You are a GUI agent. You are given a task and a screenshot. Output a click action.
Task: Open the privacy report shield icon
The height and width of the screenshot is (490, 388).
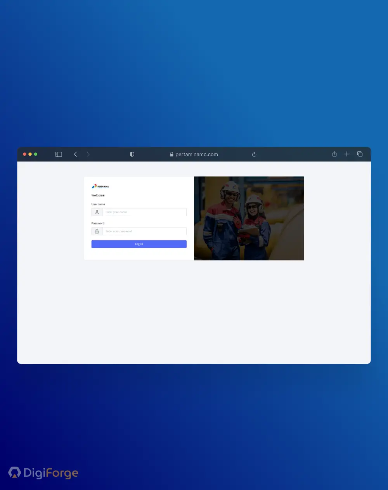click(x=132, y=154)
